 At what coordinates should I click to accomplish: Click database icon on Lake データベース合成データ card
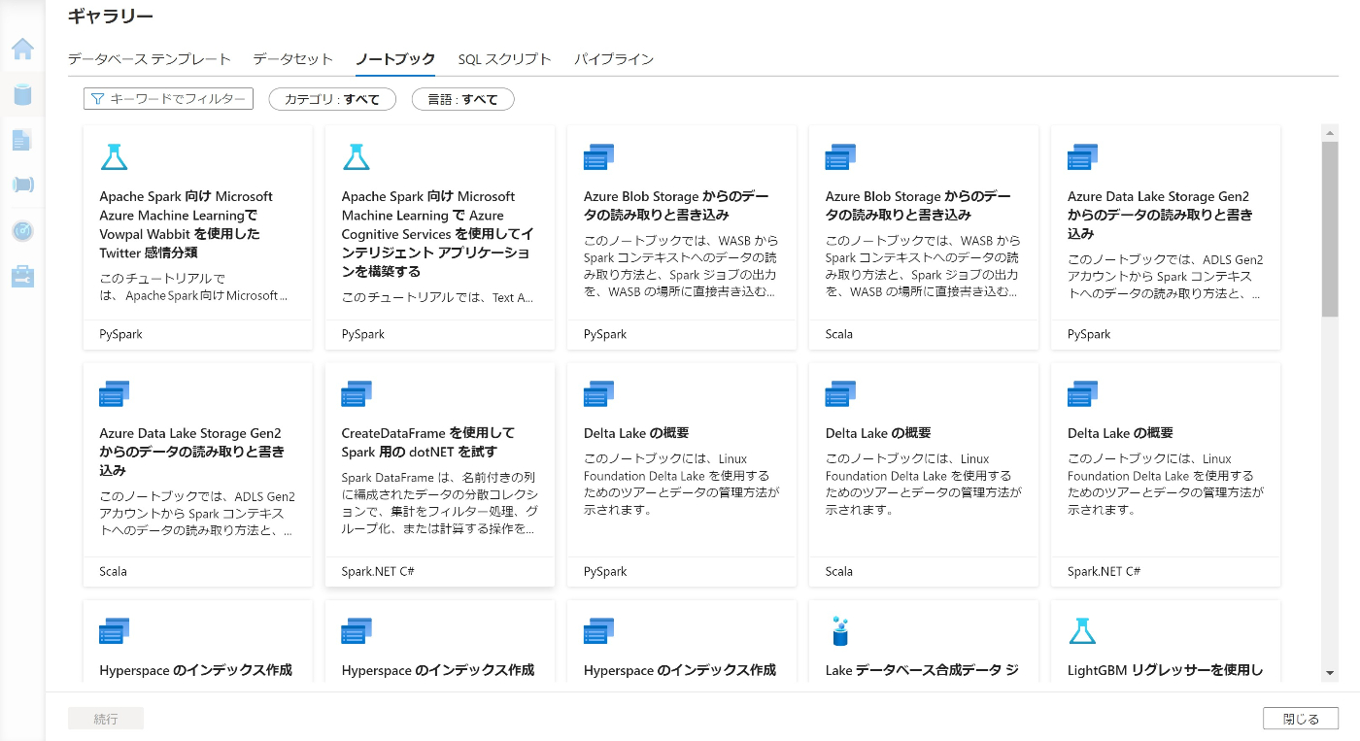(x=840, y=630)
